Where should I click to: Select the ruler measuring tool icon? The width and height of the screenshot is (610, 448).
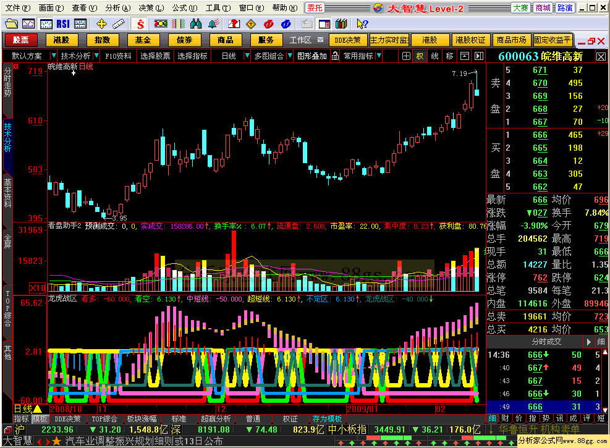[x=119, y=24]
